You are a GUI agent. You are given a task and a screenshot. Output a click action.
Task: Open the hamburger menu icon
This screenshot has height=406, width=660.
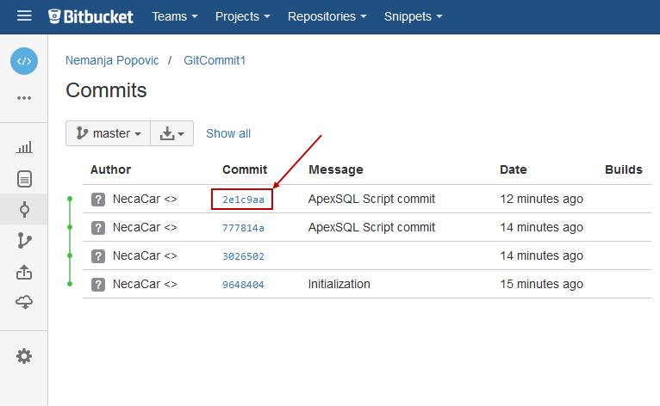click(24, 16)
